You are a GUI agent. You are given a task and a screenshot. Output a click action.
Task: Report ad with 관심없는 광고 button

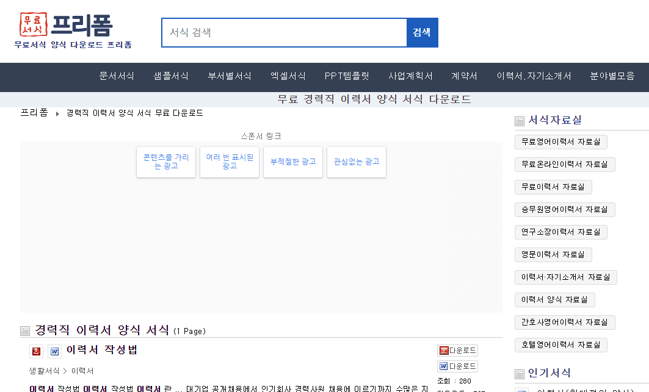point(356,162)
